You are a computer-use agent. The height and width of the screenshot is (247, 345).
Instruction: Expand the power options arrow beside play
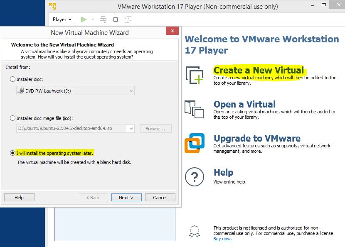point(93,20)
